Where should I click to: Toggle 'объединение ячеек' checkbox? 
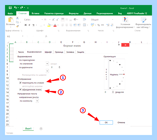(20, 89)
